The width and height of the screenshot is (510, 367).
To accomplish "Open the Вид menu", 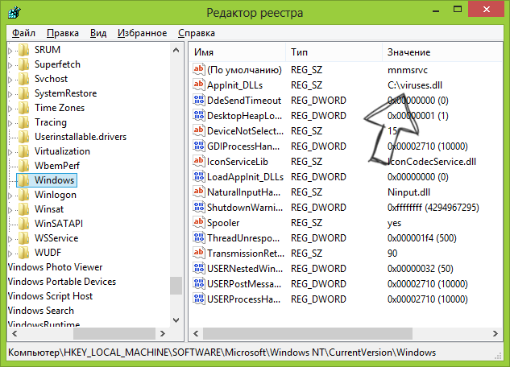I will [98, 33].
